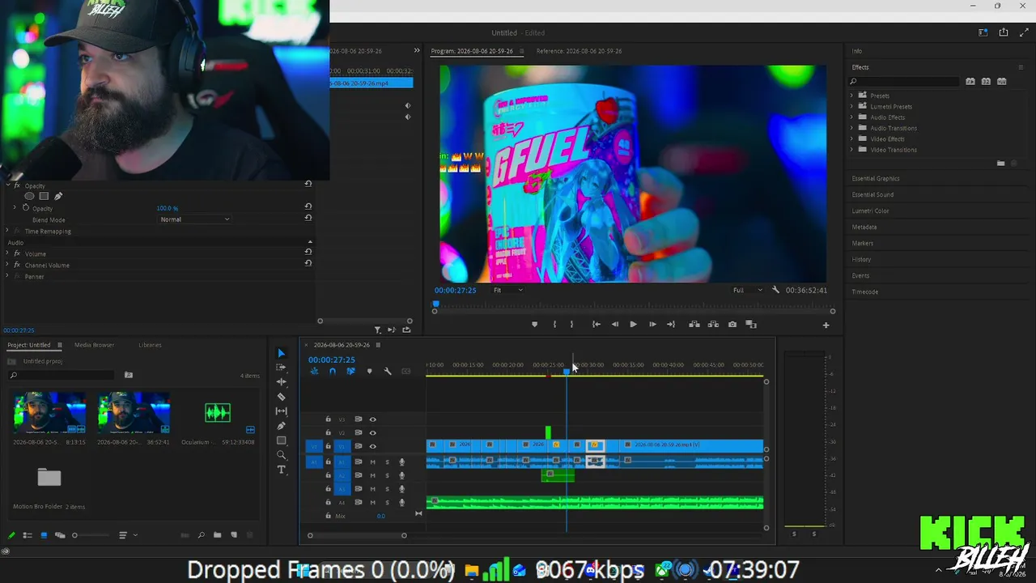
Task: Create 4-point polygon mask for Opacity
Action: coord(44,196)
